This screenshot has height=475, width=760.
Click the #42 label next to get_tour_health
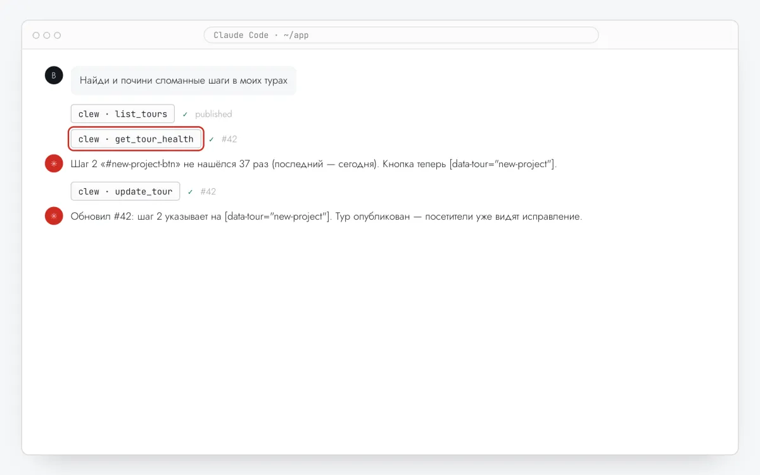point(229,139)
